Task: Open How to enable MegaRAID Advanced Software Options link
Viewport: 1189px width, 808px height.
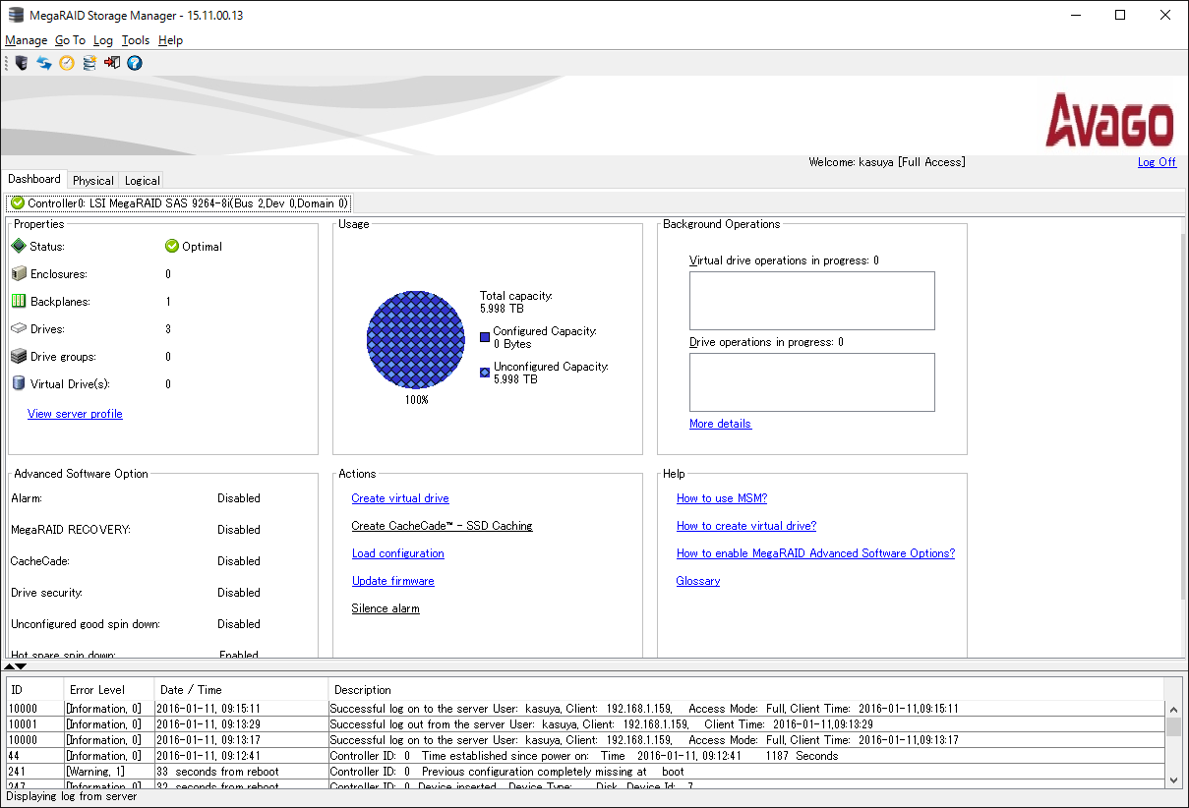Action: (x=815, y=553)
